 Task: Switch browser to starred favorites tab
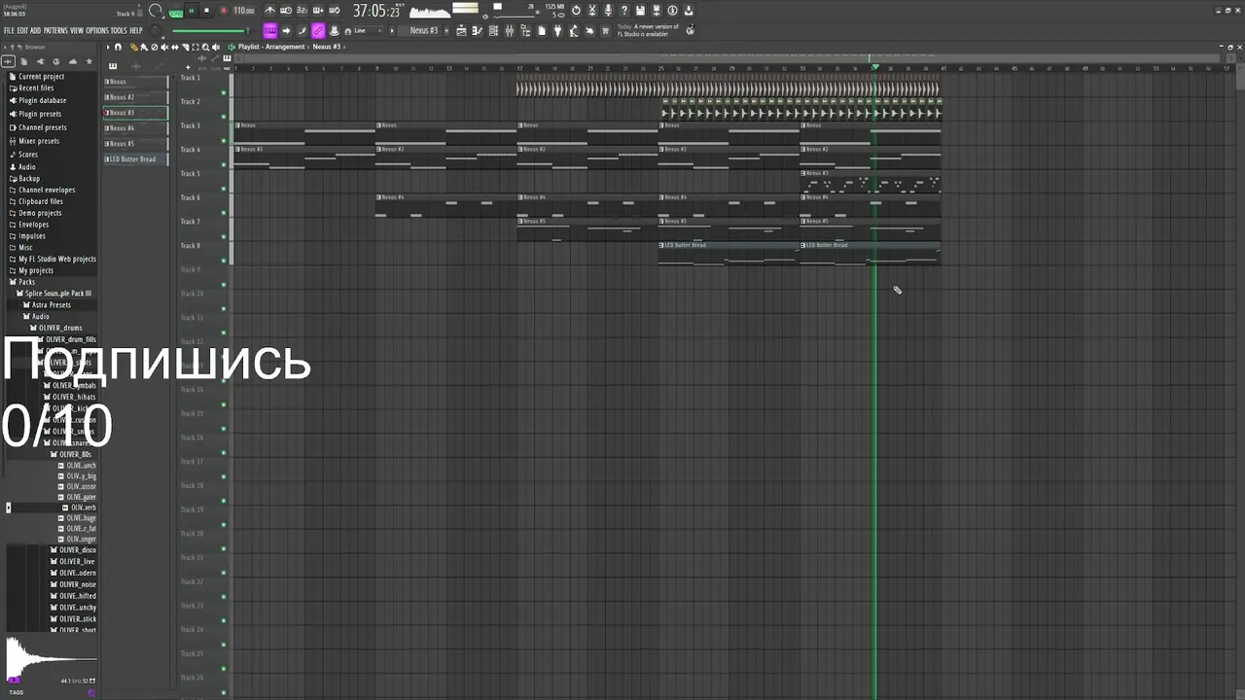pos(89,61)
